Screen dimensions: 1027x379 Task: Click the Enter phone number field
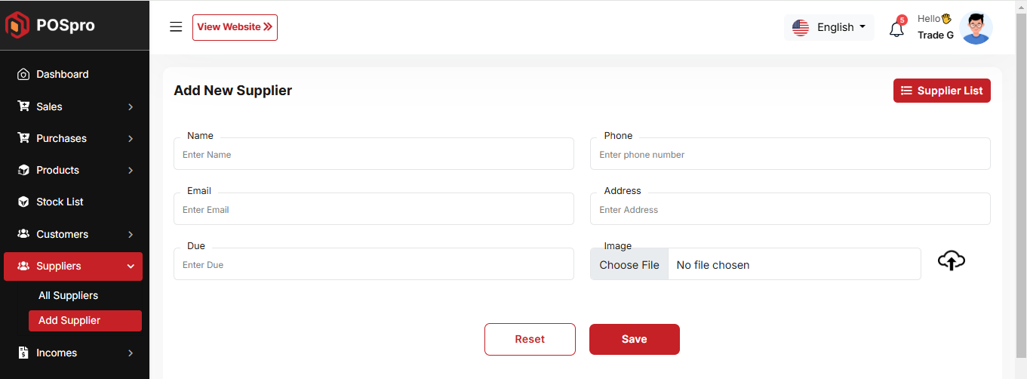789,155
